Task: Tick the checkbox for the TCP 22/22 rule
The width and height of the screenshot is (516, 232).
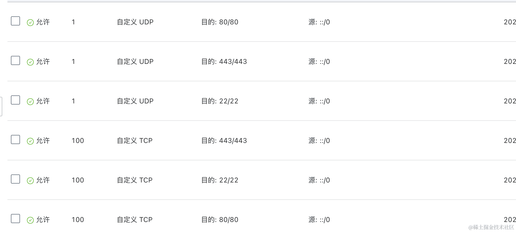Action: (x=15, y=179)
